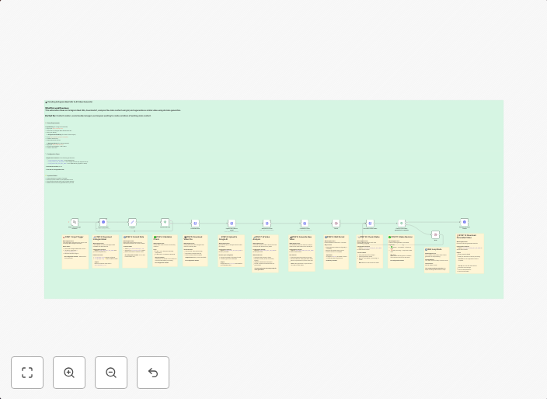The height and width of the screenshot is (399, 547).
Task: Select the Status Decision node icon
Action: (x=402, y=224)
